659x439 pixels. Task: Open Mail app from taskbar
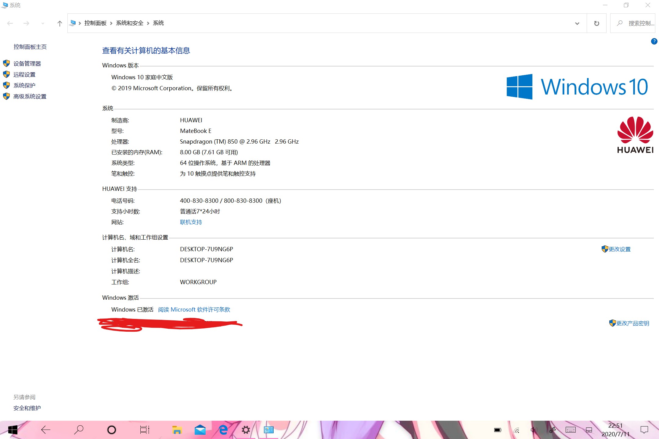(200, 430)
